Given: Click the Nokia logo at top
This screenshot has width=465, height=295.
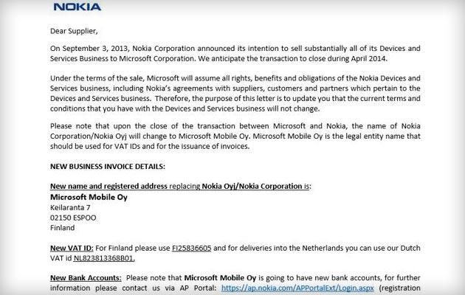Looking at the screenshot, I should (x=77, y=8).
